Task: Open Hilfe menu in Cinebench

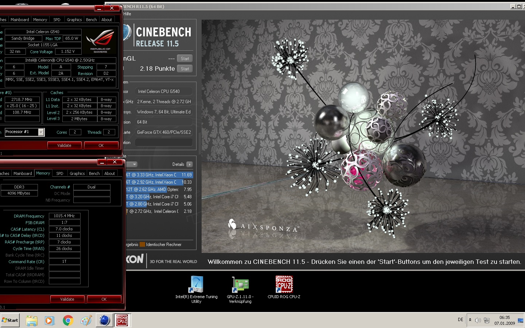Action: (127, 14)
